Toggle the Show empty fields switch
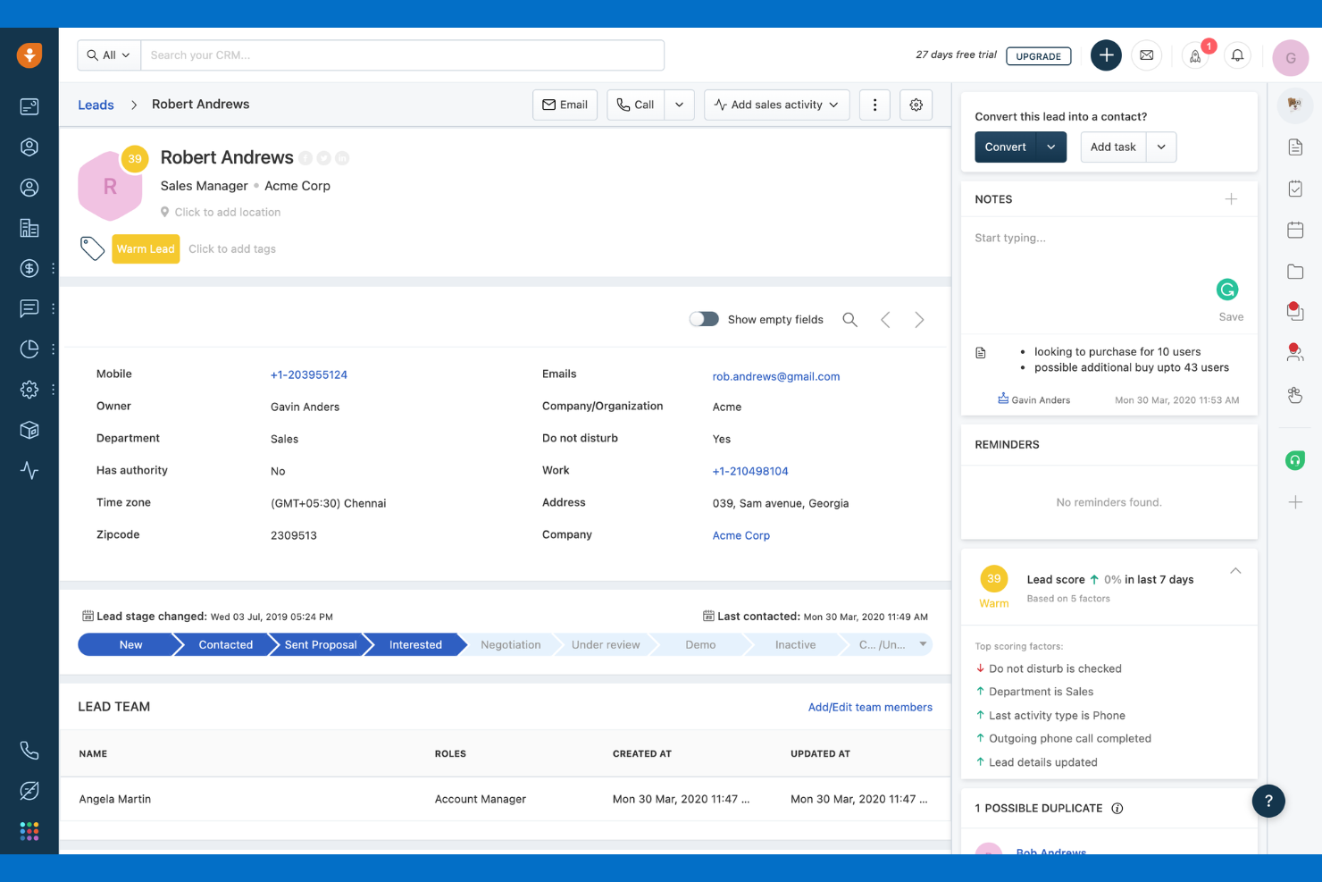1322x882 pixels. coord(704,318)
